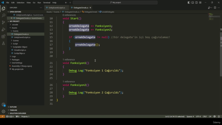This screenshot has height=125, width=222.
Task: Expand the Scenes folder
Action: click(16, 41)
